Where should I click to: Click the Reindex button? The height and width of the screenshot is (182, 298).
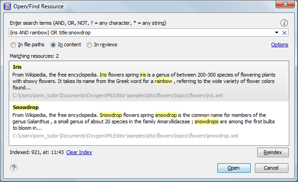(x=273, y=152)
